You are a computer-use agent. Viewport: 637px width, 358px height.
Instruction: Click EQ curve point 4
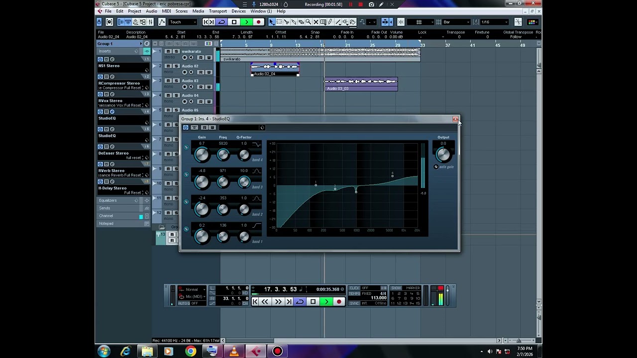coord(392,175)
